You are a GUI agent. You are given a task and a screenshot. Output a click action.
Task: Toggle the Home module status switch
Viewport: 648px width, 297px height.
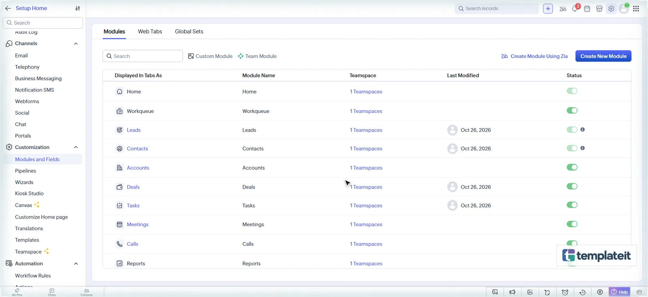click(572, 91)
